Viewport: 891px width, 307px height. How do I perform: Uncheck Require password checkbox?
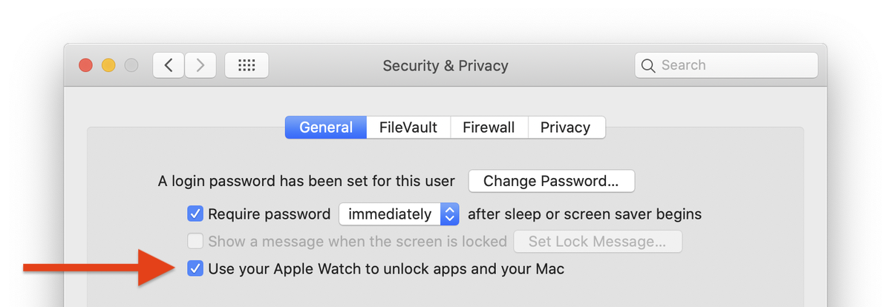[195, 214]
